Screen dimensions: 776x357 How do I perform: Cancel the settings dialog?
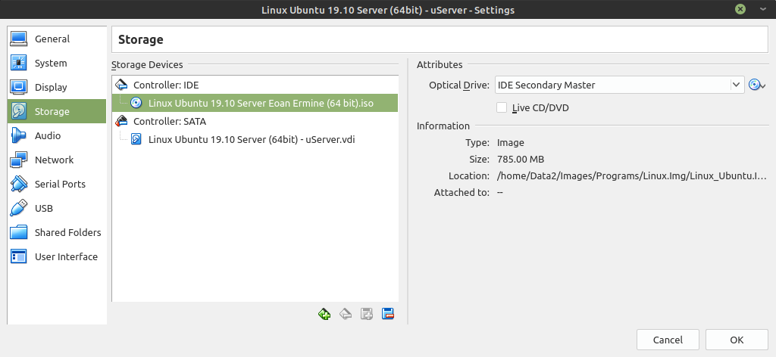668,340
